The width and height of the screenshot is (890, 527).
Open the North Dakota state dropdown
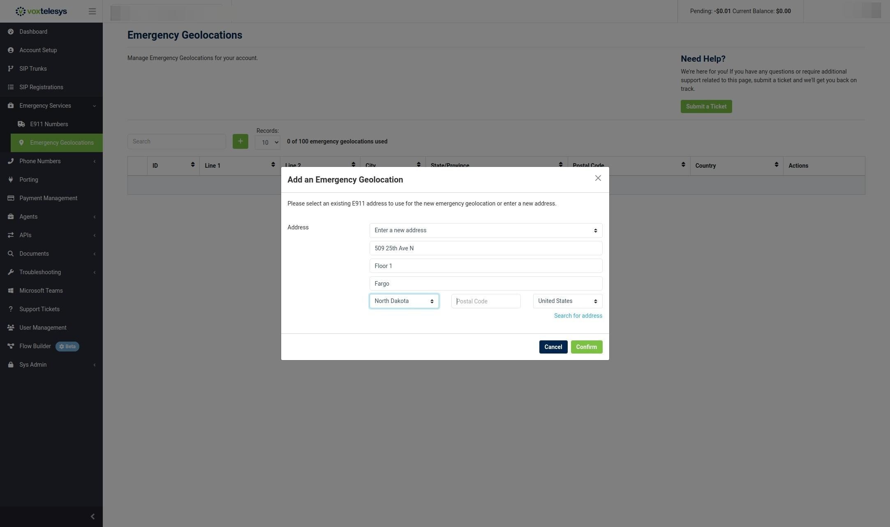(x=404, y=301)
